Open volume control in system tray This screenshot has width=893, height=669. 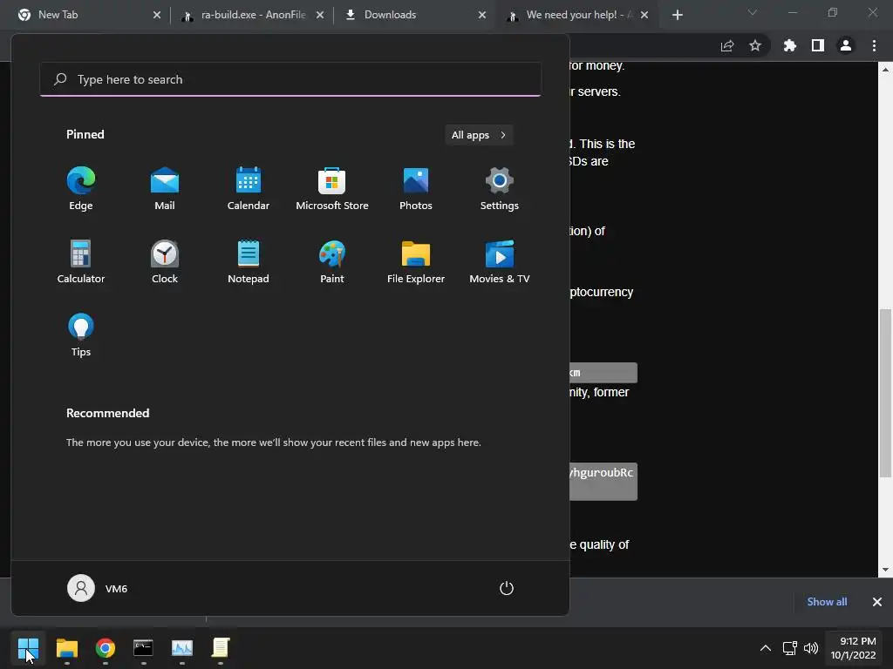pyautogui.click(x=811, y=648)
